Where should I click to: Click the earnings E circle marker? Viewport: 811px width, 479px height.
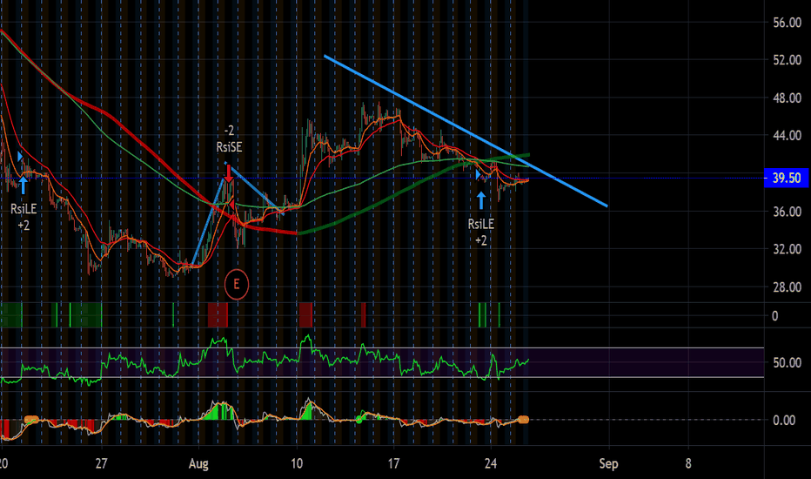coord(237,284)
